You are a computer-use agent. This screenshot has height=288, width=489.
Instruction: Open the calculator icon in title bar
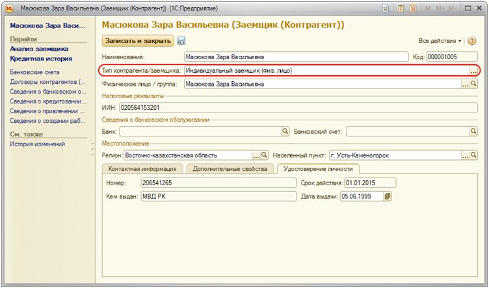point(400,9)
